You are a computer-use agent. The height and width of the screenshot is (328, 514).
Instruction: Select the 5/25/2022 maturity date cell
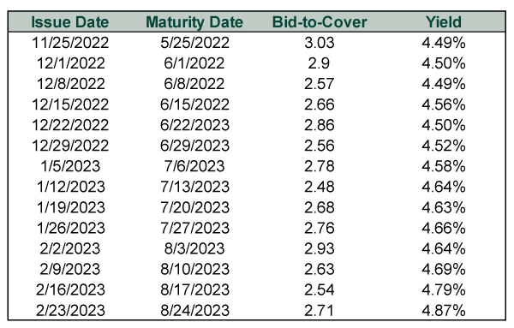(x=194, y=43)
